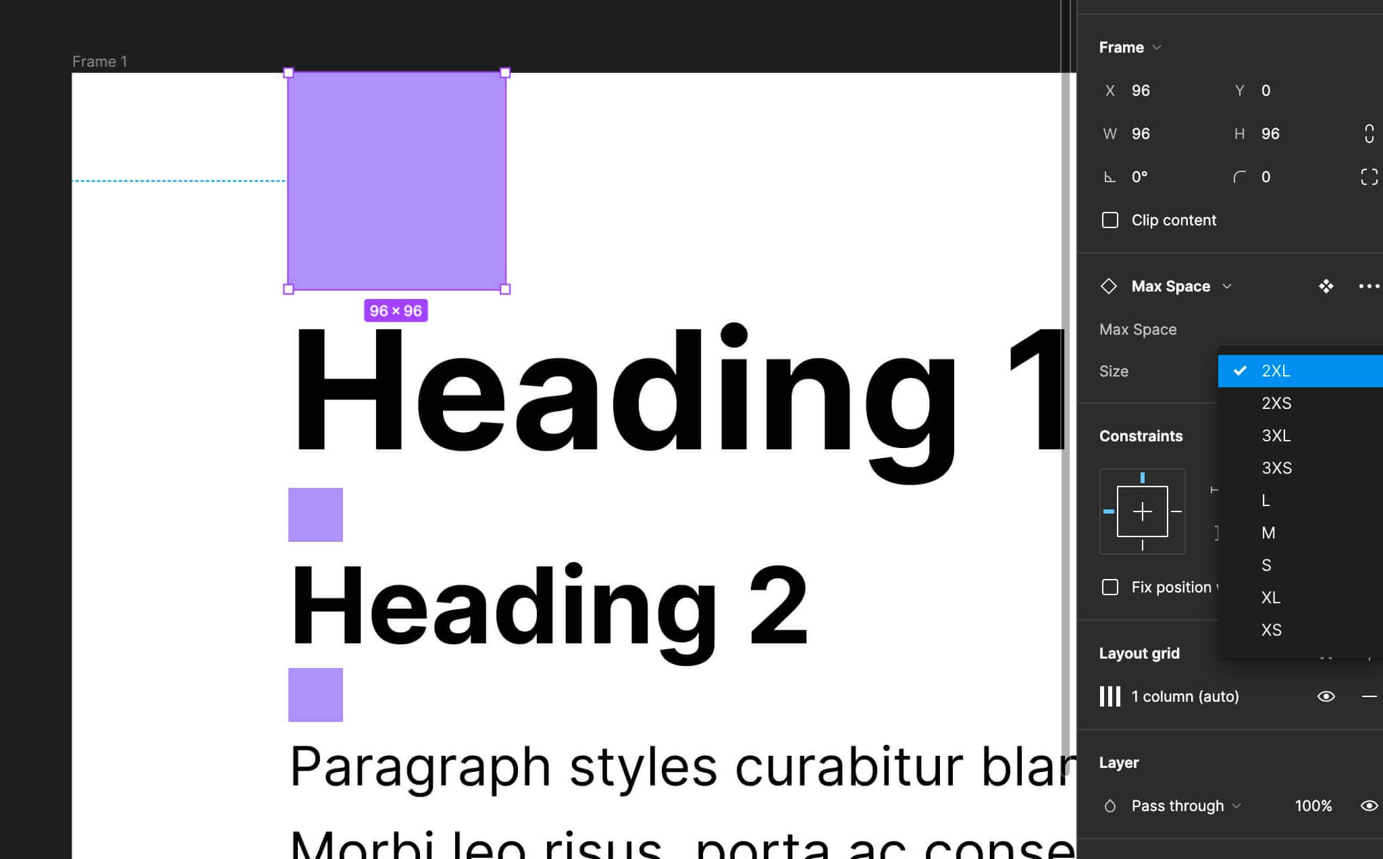This screenshot has height=859, width=1383.
Task: Select 3XL from Max Space size dropdown
Action: tap(1277, 435)
